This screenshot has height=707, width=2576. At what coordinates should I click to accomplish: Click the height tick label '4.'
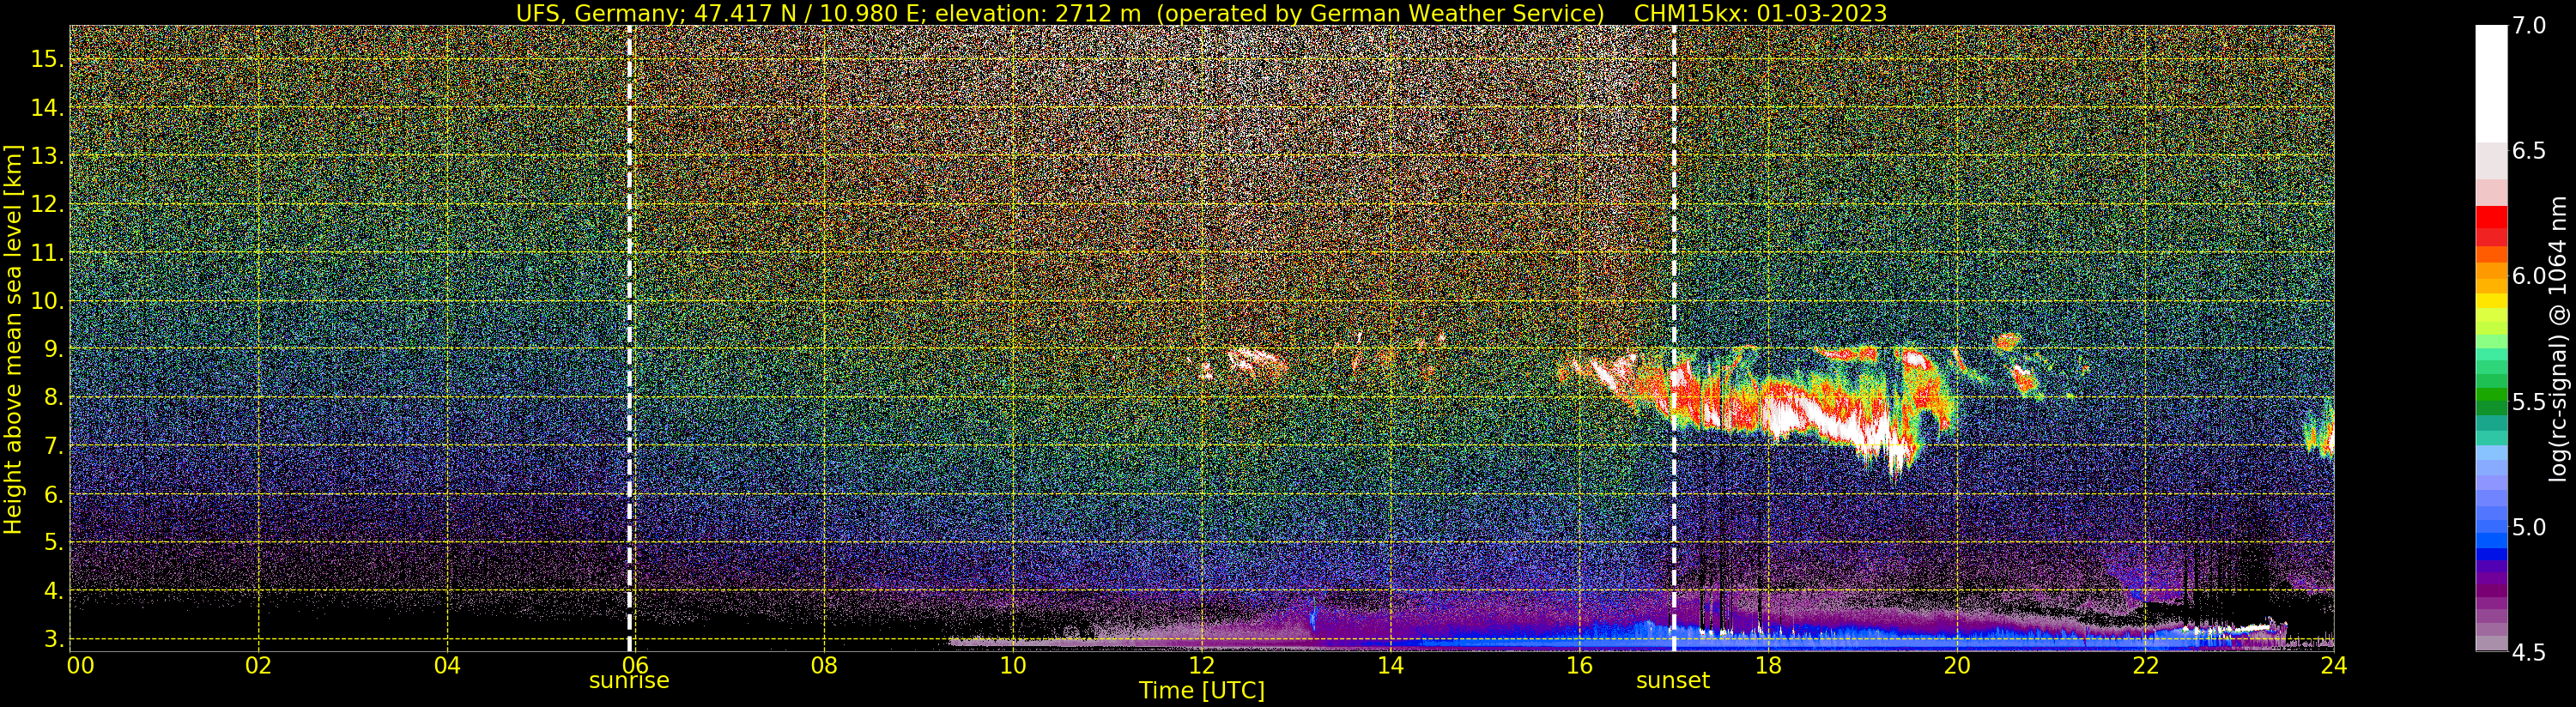pos(53,591)
